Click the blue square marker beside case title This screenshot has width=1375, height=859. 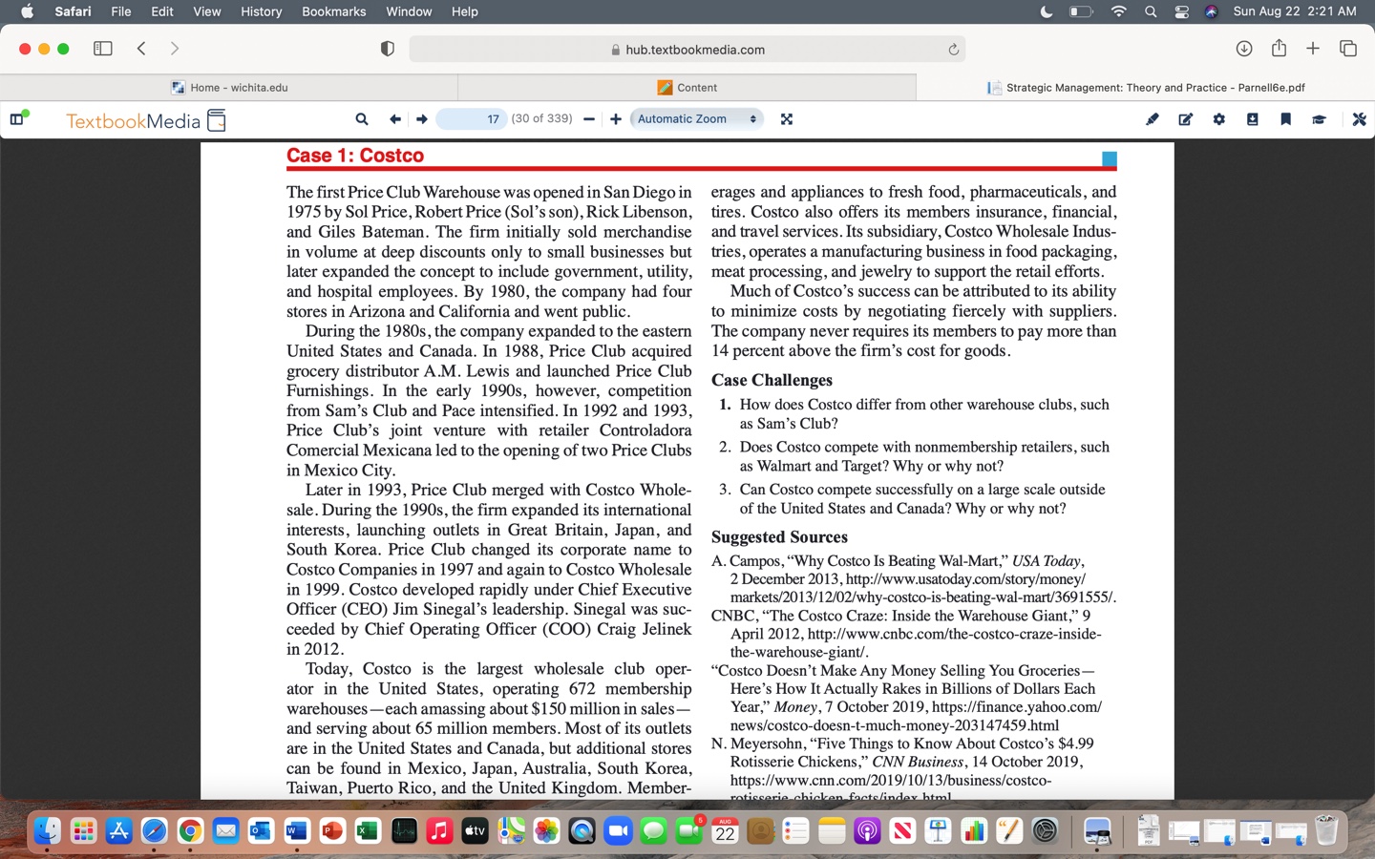point(1110,158)
